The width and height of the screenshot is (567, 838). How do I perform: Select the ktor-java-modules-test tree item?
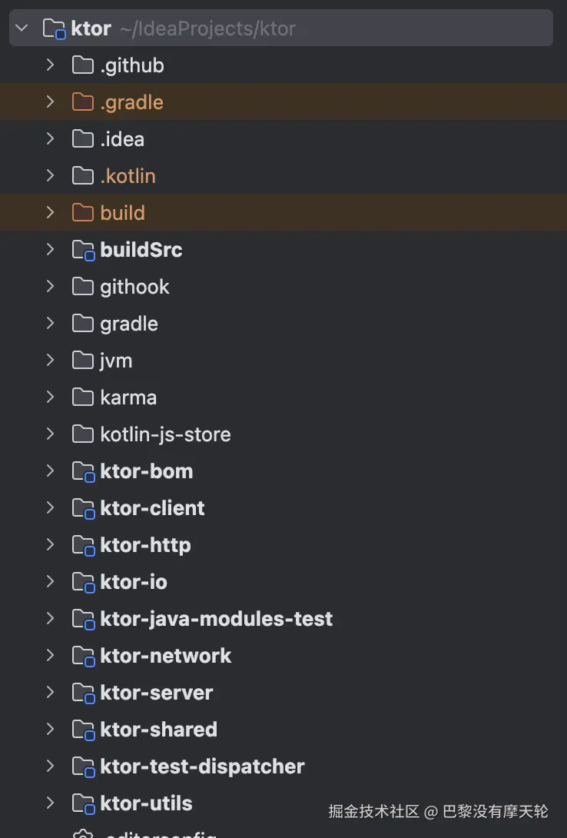point(216,619)
